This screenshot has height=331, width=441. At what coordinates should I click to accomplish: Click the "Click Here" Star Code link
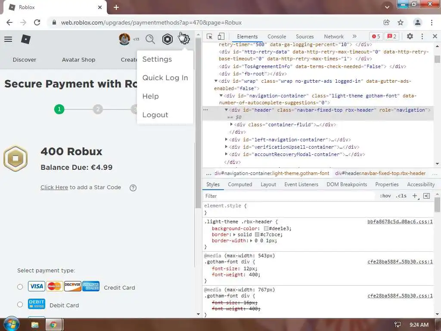coord(54,187)
